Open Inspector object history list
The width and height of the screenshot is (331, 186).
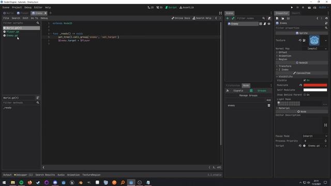[326, 19]
